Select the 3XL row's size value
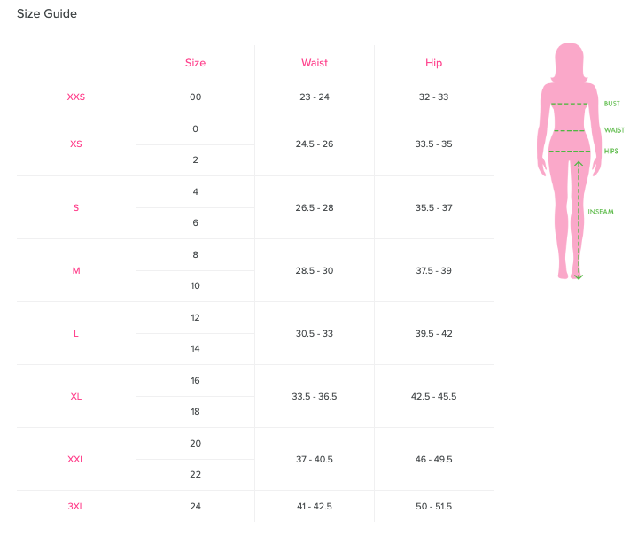Image resolution: width=630 pixels, height=544 pixels. 195,506
